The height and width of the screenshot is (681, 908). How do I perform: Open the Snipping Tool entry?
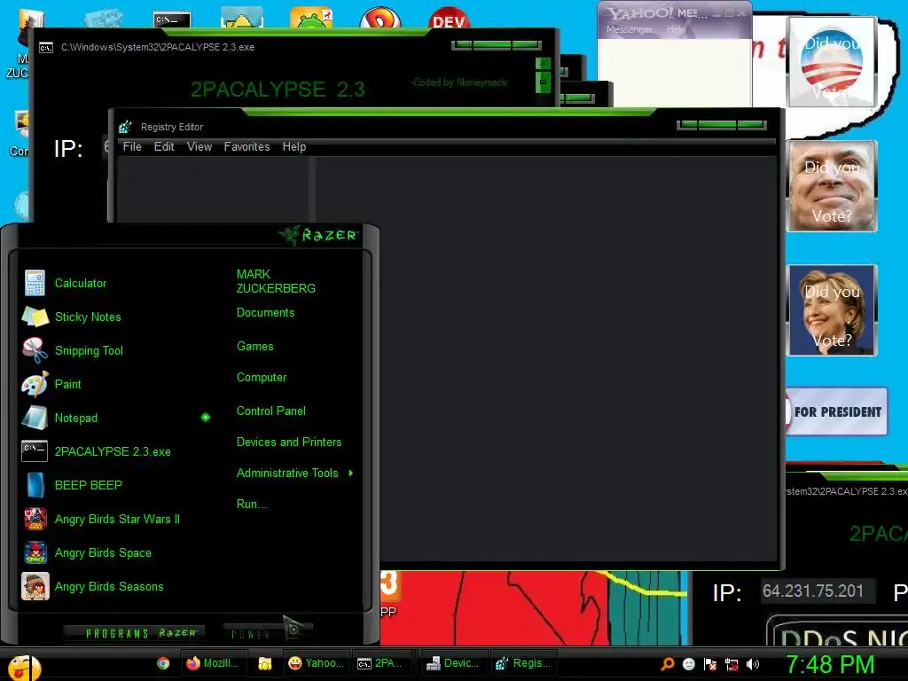(73, 350)
